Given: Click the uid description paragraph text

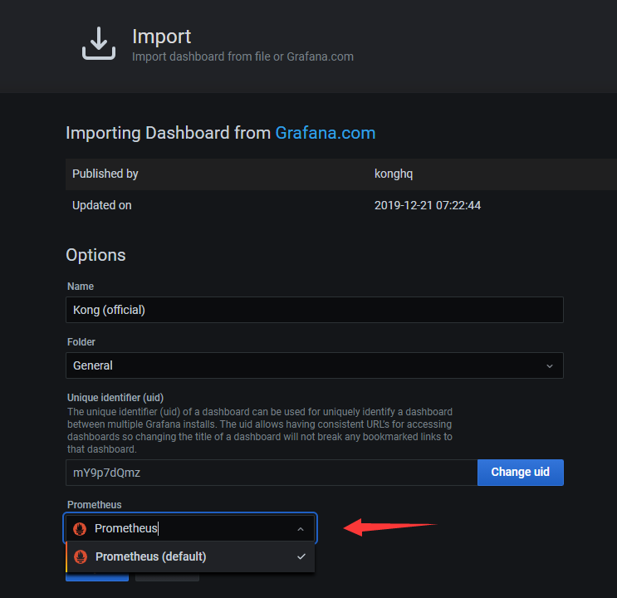Looking at the screenshot, I should click(260, 430).
